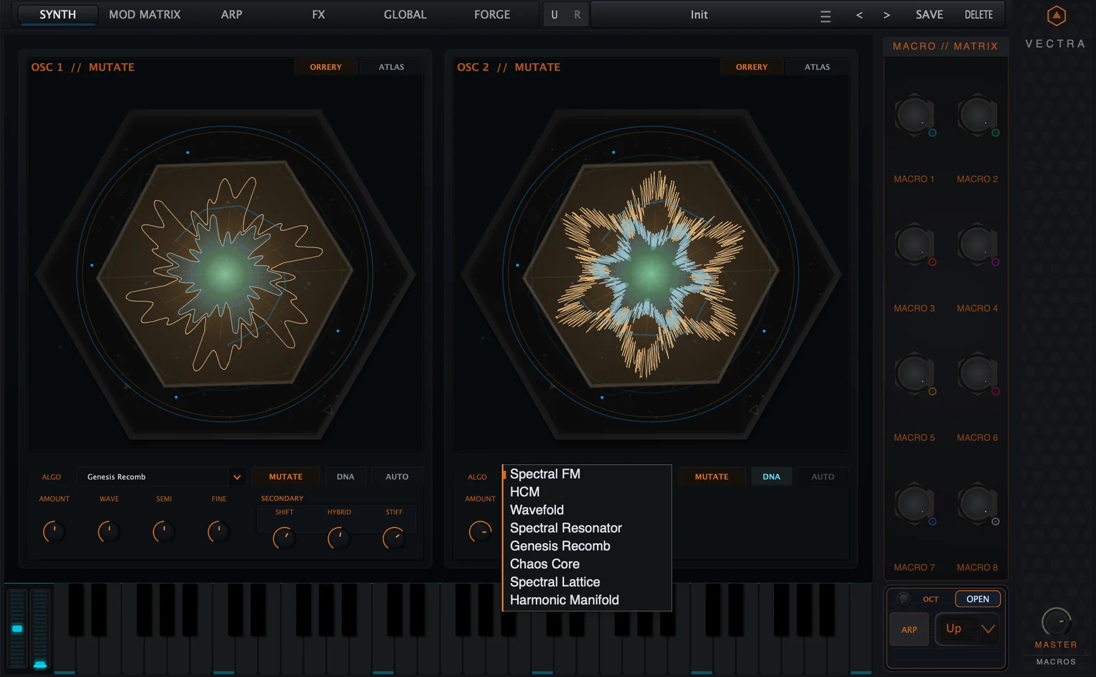This screenshot has height=677, width=1096.
Task: Open the FX tab
Action: click(x=318, y=15)
